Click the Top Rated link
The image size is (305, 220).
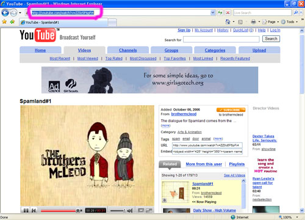pos(114,59)
